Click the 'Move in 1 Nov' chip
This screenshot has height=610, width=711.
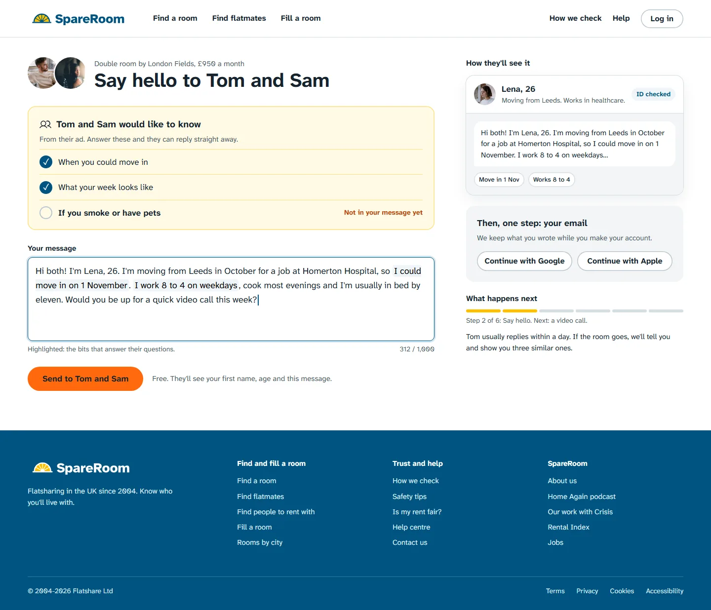[x=499, y=180]
